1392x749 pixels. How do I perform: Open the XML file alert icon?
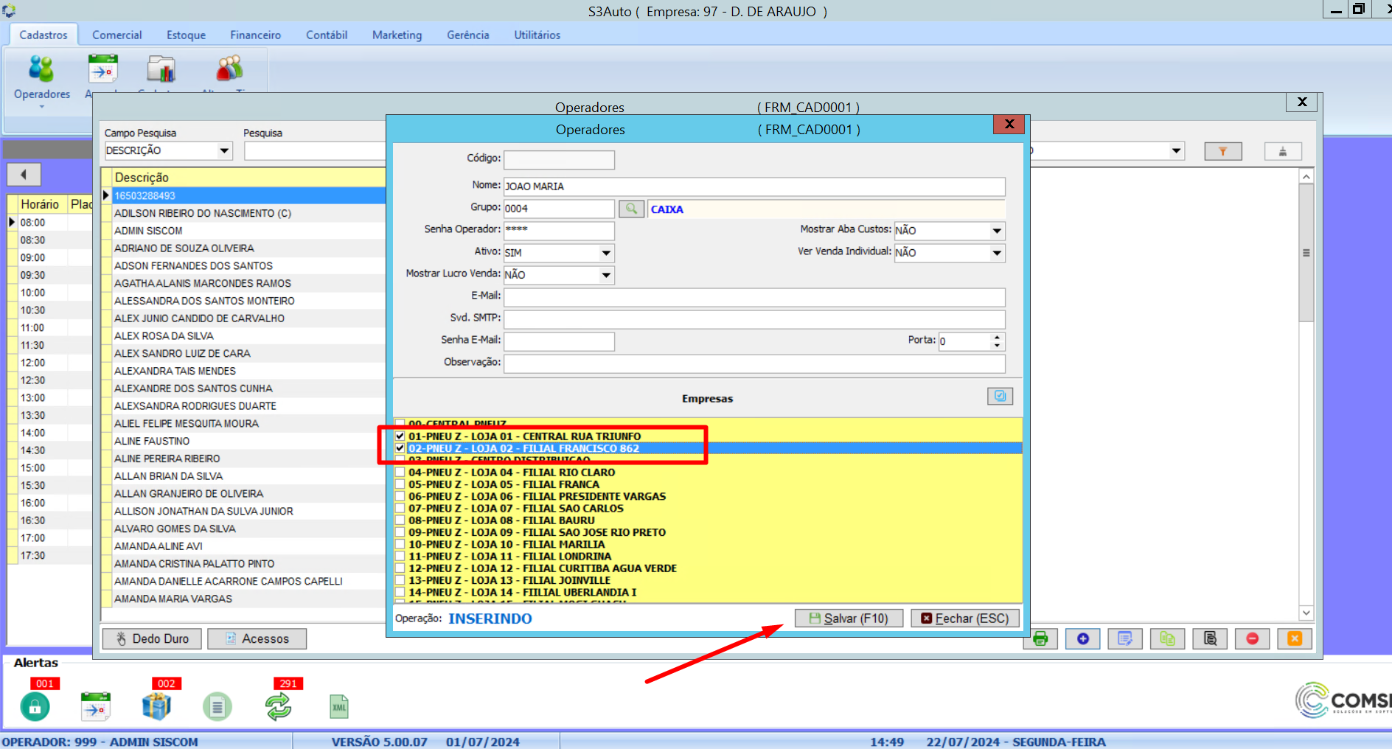[339, 706]
